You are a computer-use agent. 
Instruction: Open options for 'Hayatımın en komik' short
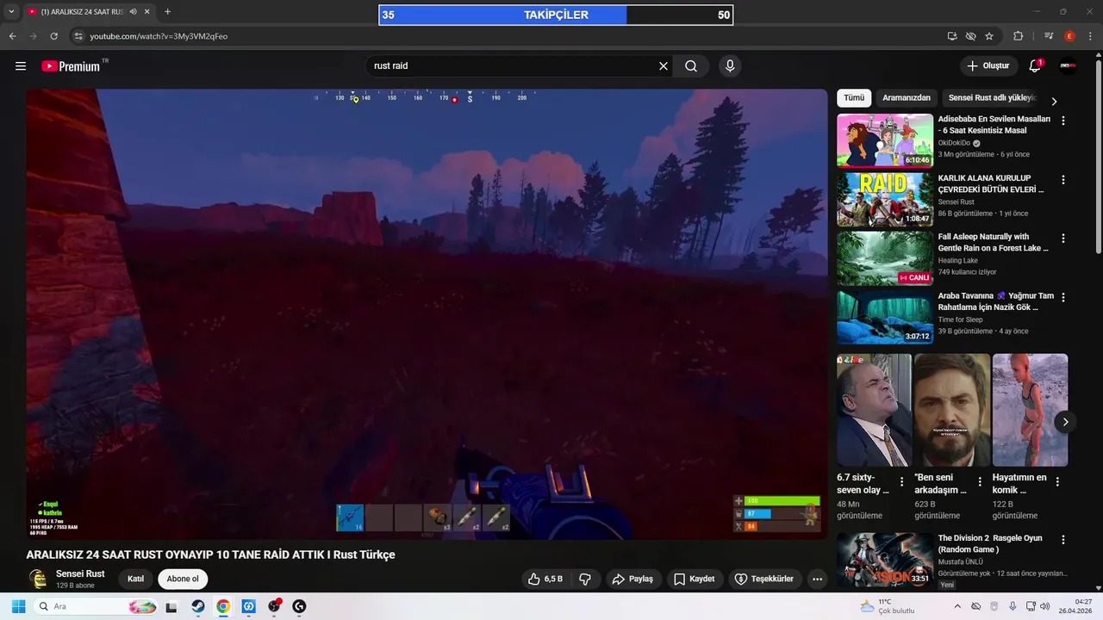click(x=1057, y=482)
